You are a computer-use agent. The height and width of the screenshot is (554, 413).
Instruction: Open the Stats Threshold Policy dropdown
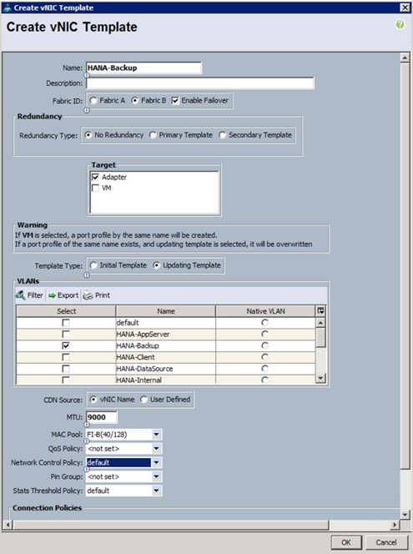pos(157,491)
